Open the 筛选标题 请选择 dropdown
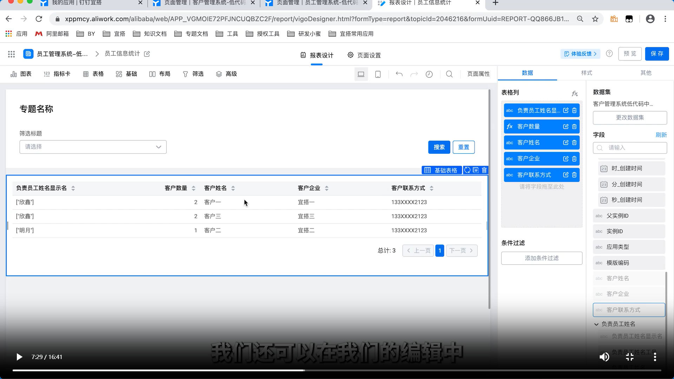This screenshot has width=674, height=379. [93, 147]
